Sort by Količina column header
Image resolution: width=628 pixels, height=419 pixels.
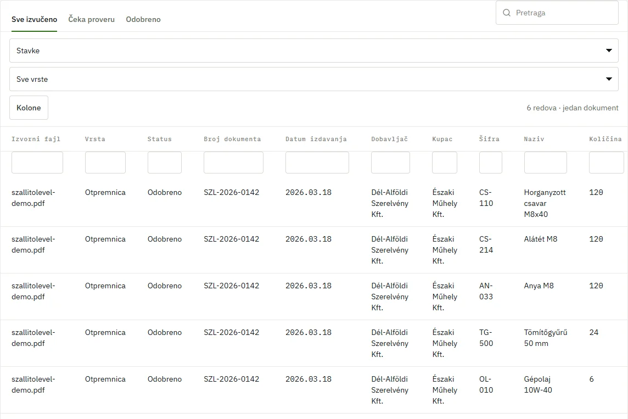(x=605, y=139)
